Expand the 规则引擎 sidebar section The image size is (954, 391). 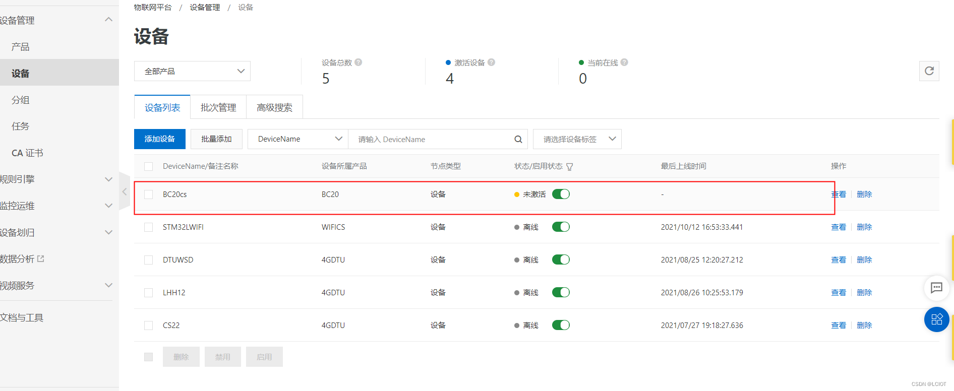[108, 179]
